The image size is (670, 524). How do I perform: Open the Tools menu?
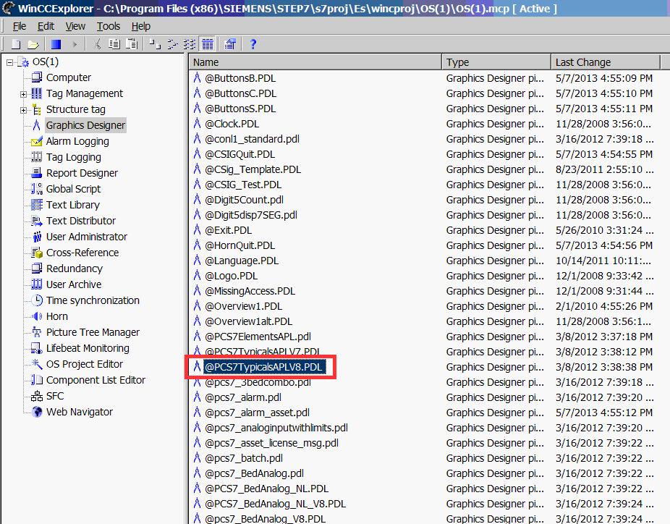pyautogui.click(x=109, y=27)
